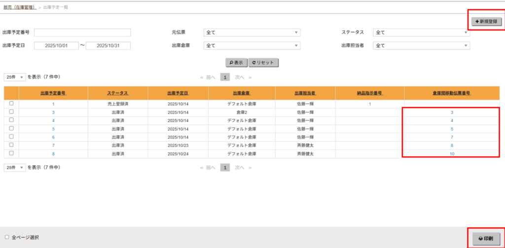
Task: Open the 出庫倉庫 filter dropdown
Action: pyautogui.click(x=252, y=46)
